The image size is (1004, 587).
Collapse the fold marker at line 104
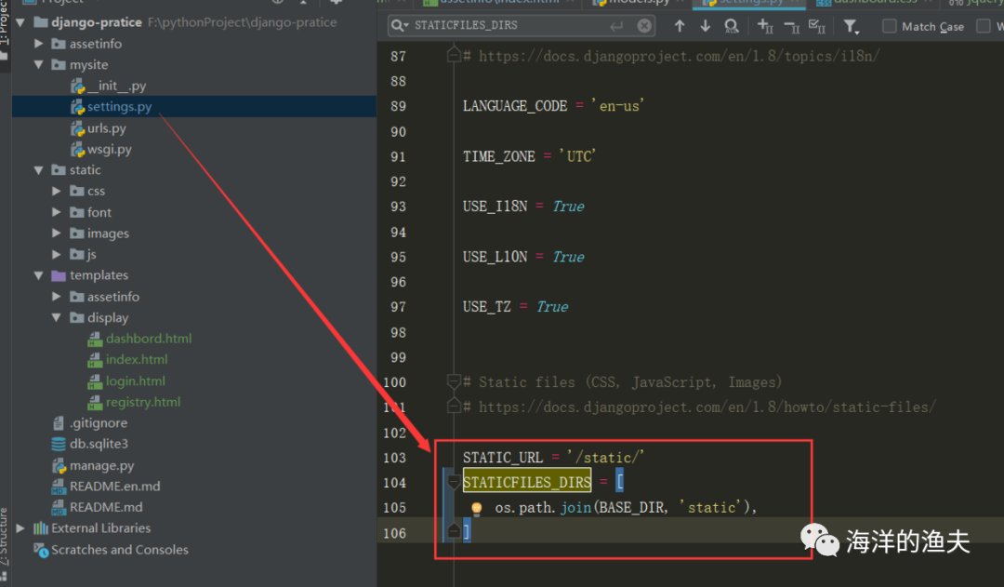click(454, 482)
